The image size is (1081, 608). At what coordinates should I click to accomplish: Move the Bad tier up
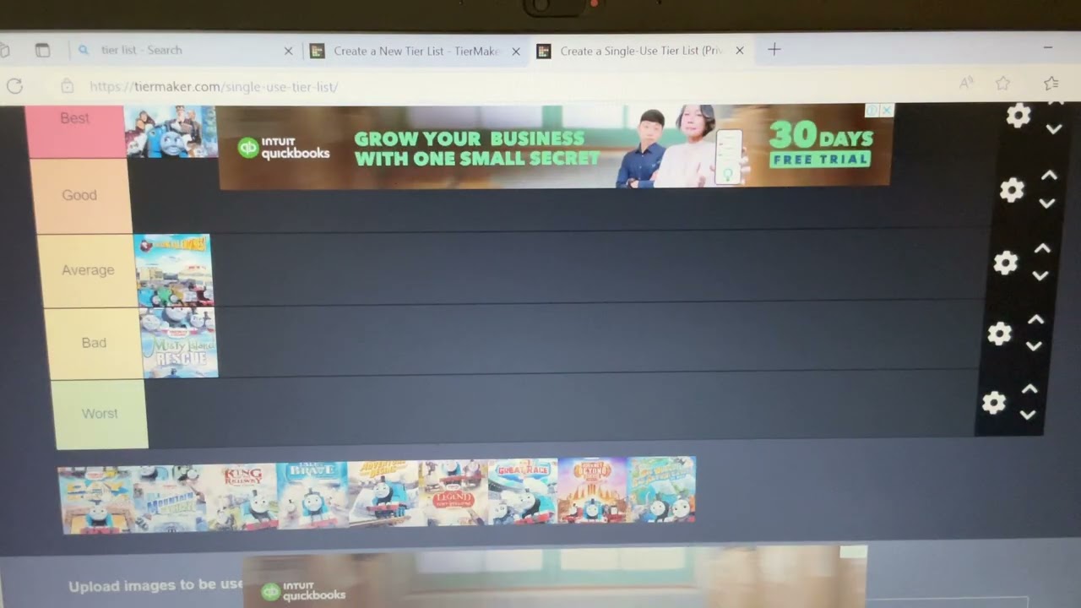[x=1035, y=320]
